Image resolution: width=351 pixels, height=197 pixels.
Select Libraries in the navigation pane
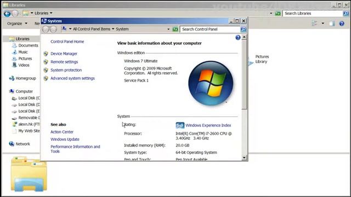click(22, 39)
